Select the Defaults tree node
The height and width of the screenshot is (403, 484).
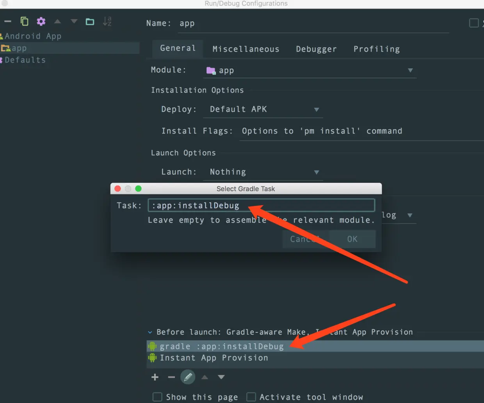click(x=25, y=60)
